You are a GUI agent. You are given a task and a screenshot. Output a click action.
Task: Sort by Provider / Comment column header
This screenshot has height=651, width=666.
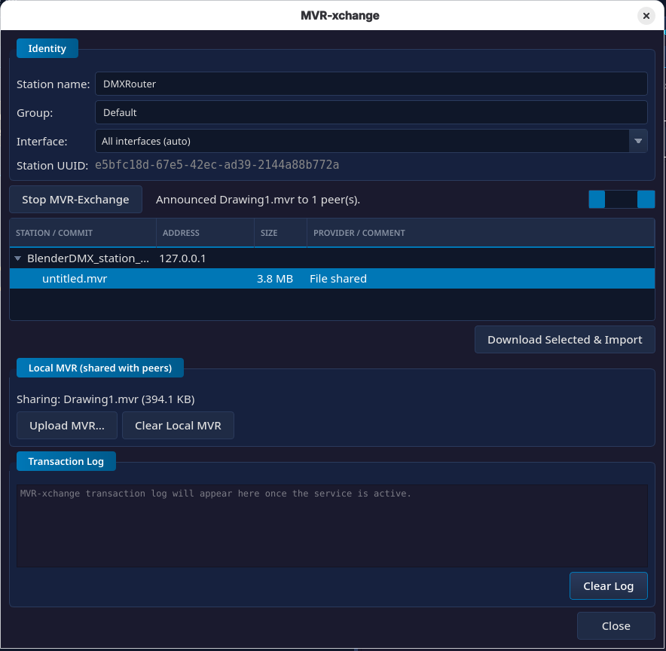(481, 233)
